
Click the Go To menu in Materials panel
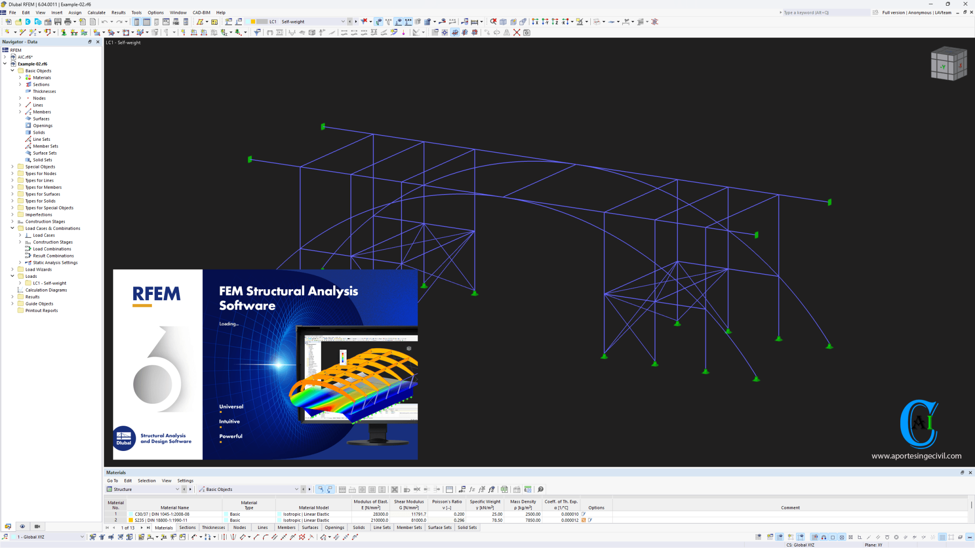tap(112, 481)
